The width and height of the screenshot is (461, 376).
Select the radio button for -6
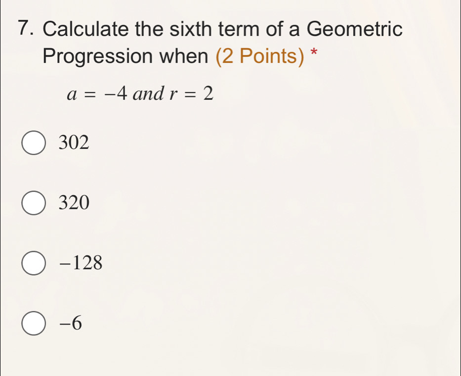pos(33,324)
